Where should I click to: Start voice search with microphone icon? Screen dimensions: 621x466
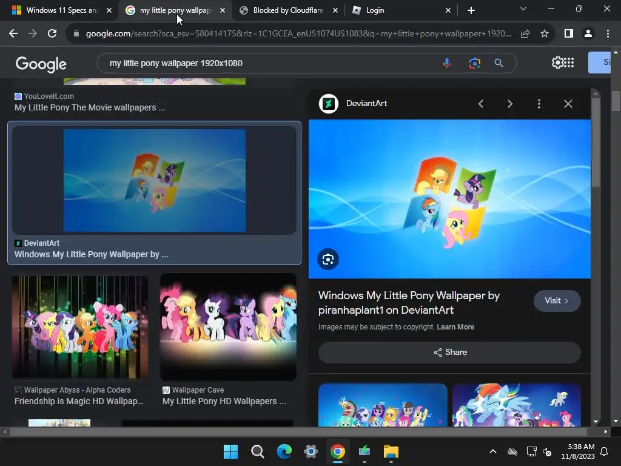[x=447, y=63]
